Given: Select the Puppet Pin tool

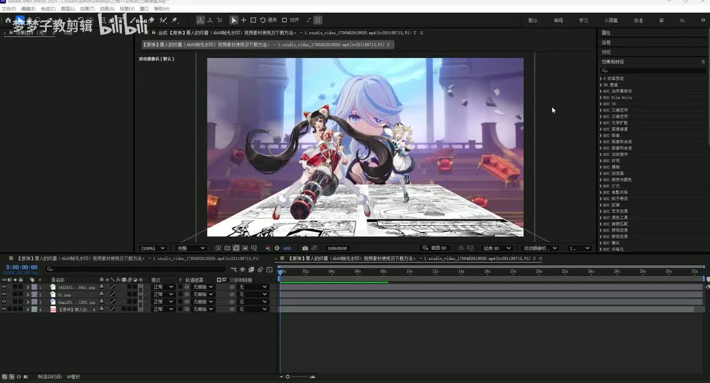Looking at the screenshot, I should click(174, 20).
